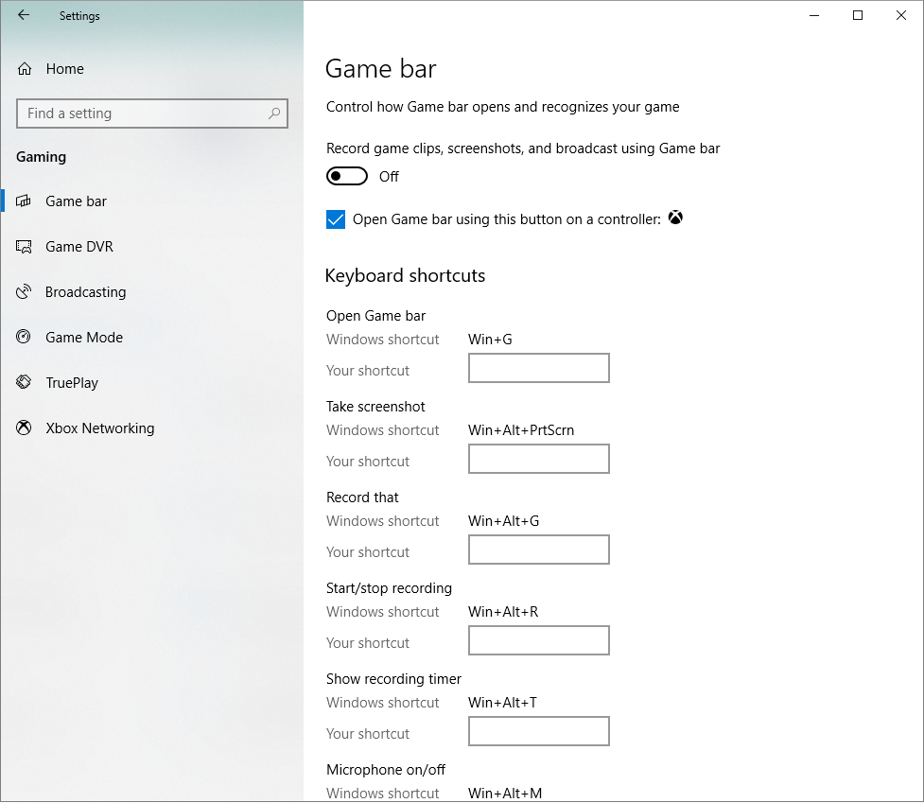Viewport: 924px width, 803px height.
Task: Click the Win+Alt+PrtScrn shortcut text
Action: tap(521, 430)
